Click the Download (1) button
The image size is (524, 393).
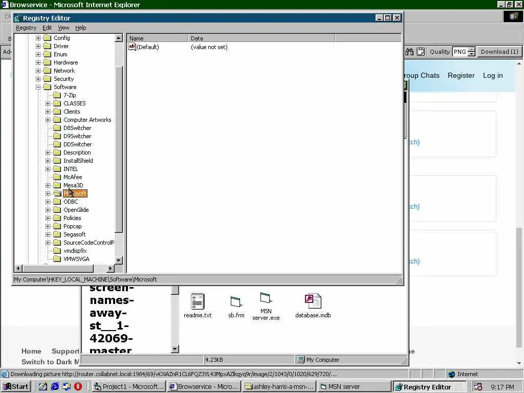point(499,52)
